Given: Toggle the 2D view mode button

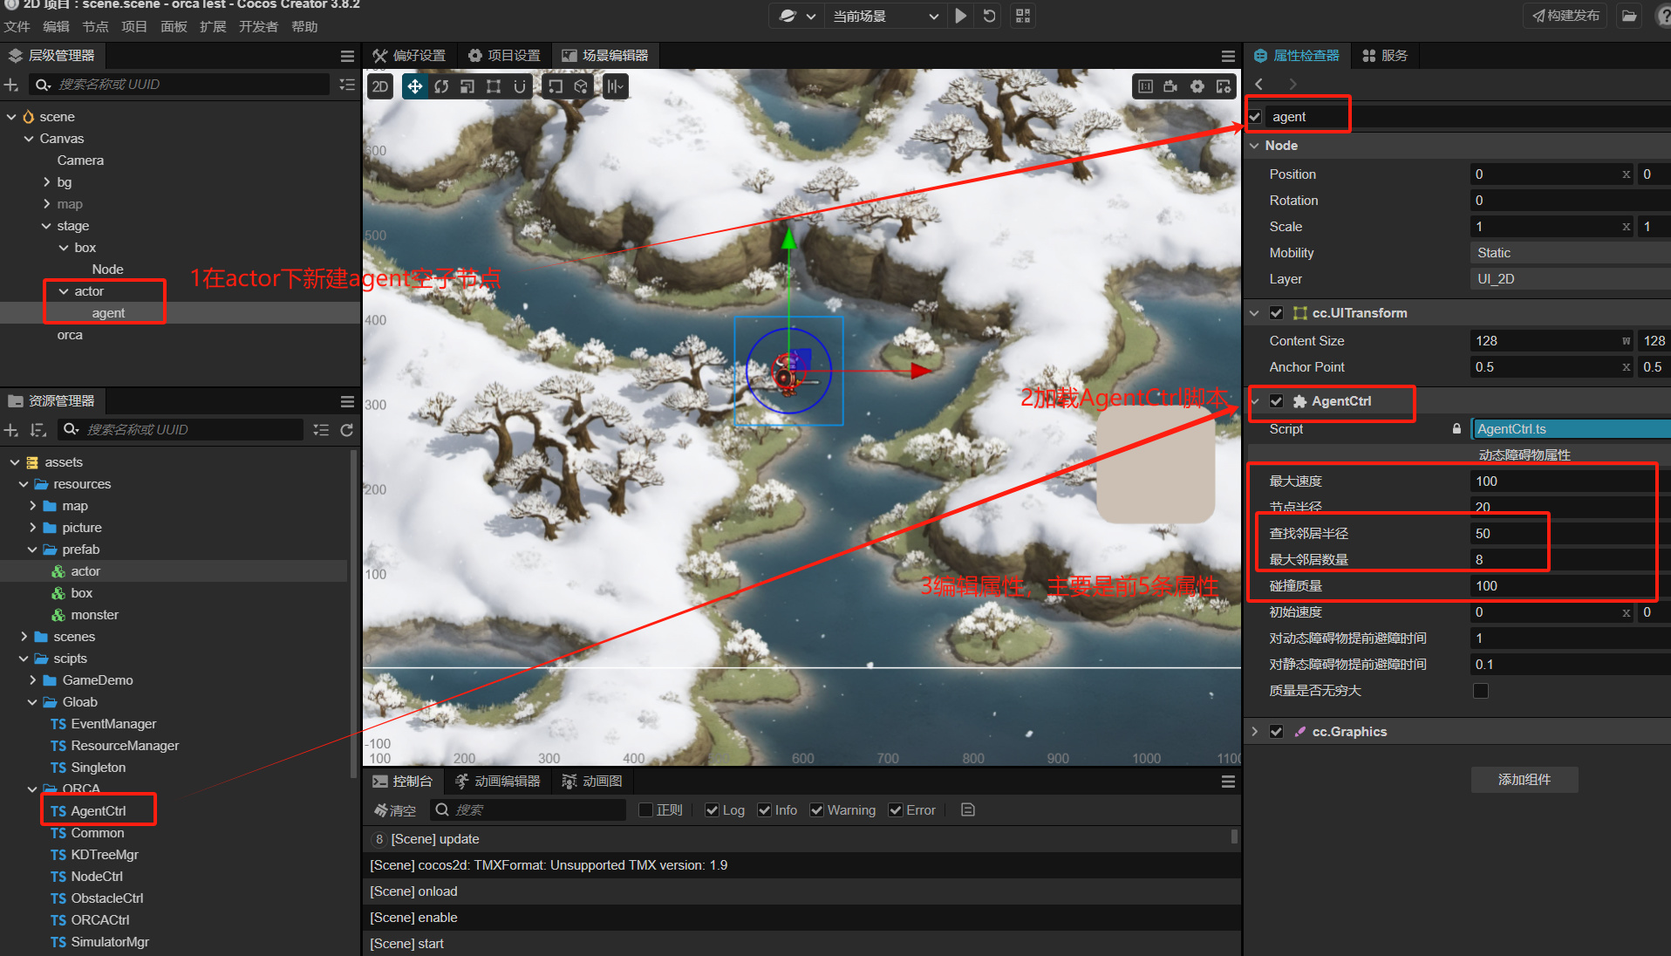Looking at the screenshot, I should (380, 86).
